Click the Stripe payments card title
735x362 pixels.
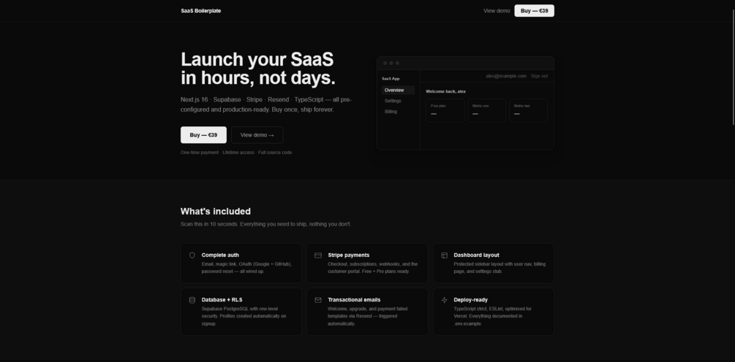(x=348, y=255)
